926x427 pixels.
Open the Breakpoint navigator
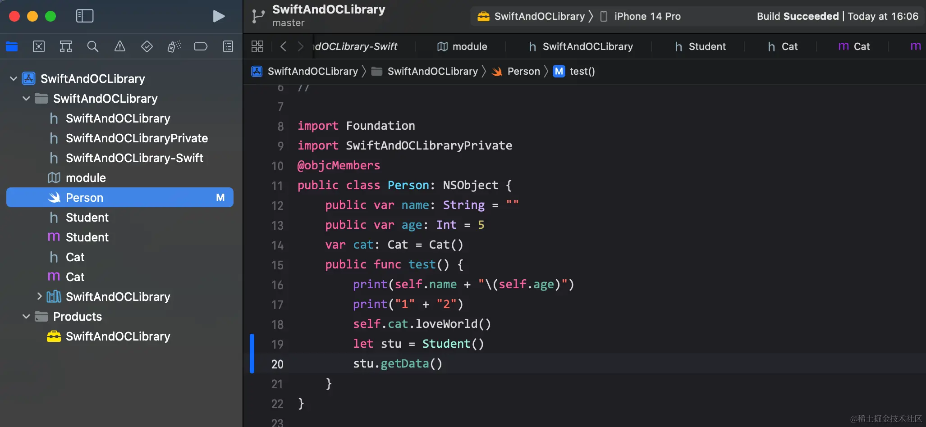[201, 46]
